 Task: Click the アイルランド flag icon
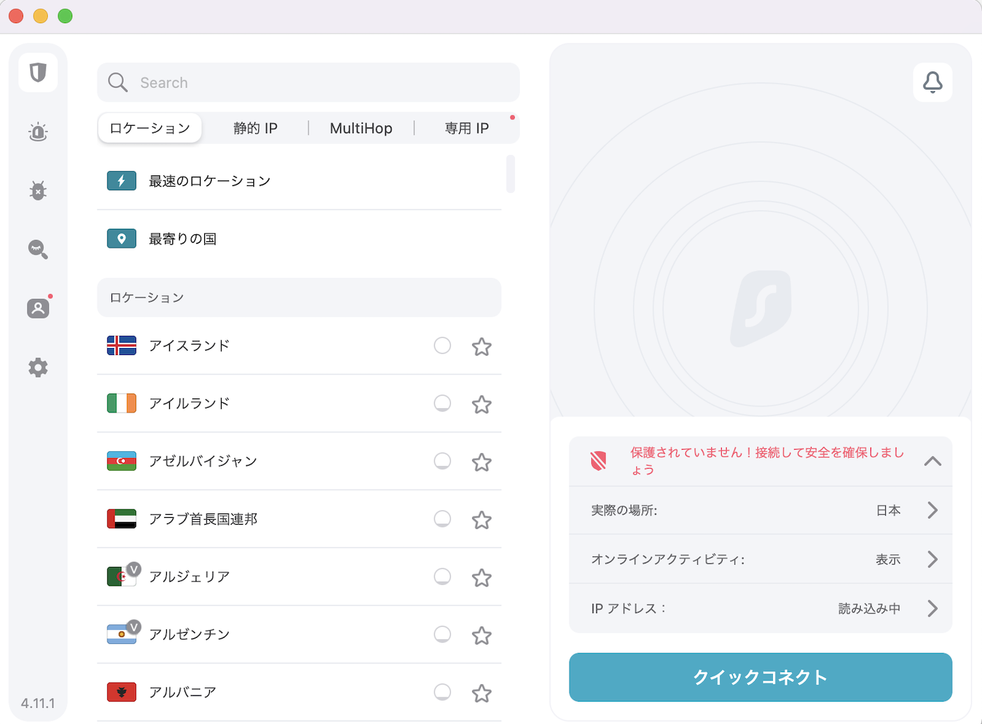pyautogui.click(x=121, y=403)
